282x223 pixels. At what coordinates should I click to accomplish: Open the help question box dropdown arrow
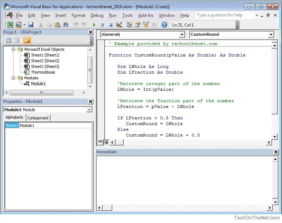[x=257, y=15]
